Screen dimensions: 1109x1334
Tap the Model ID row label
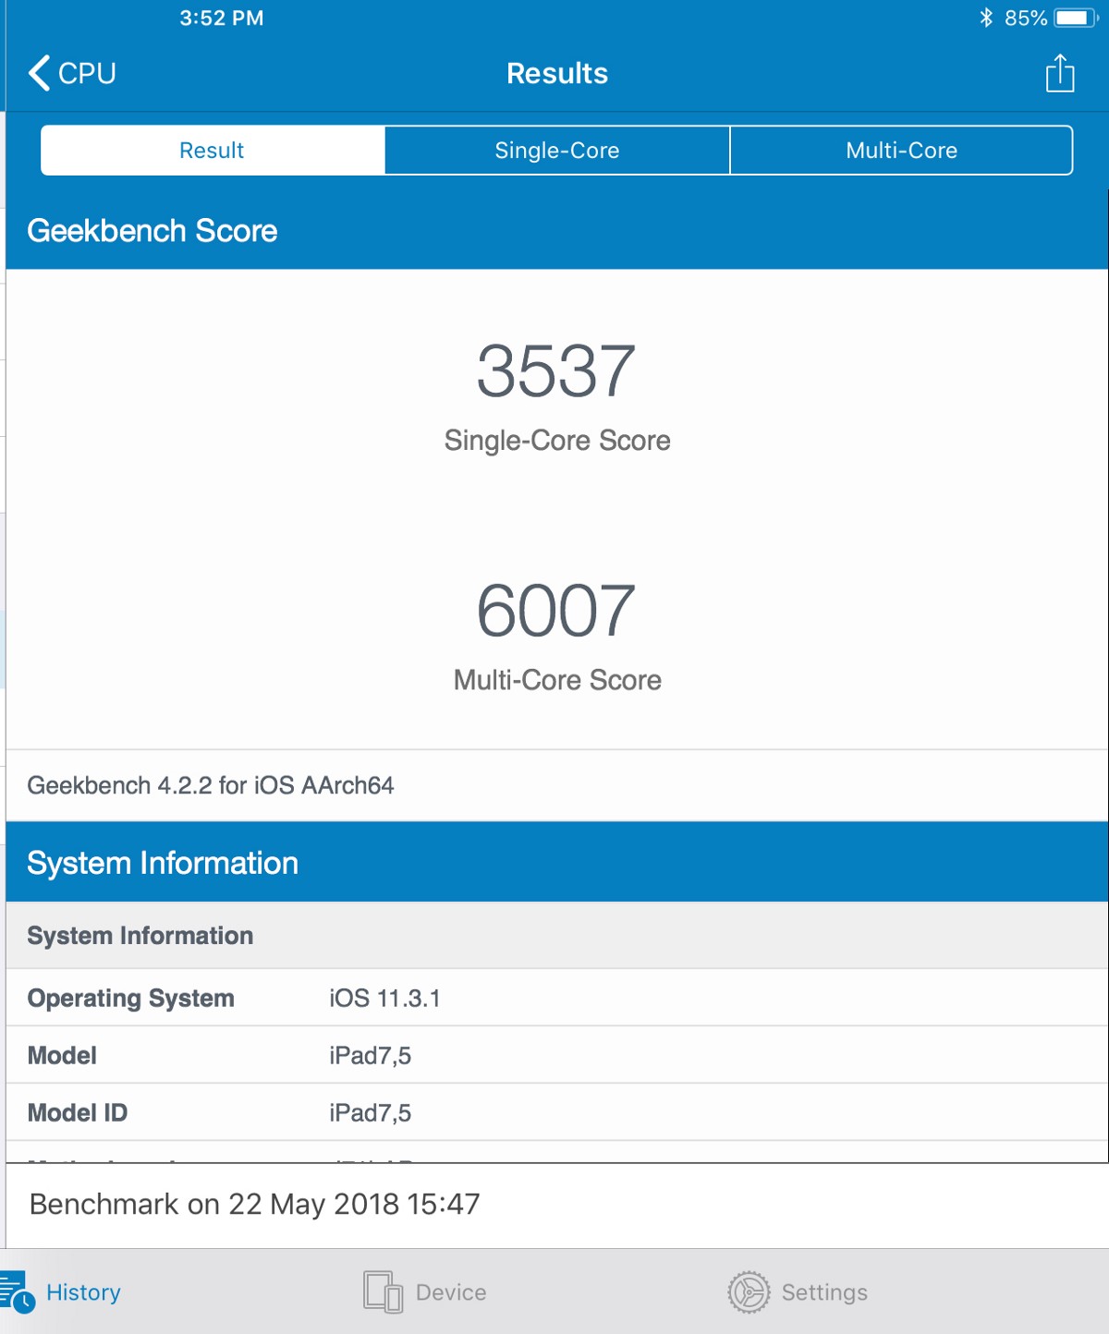coord(78,1113)
